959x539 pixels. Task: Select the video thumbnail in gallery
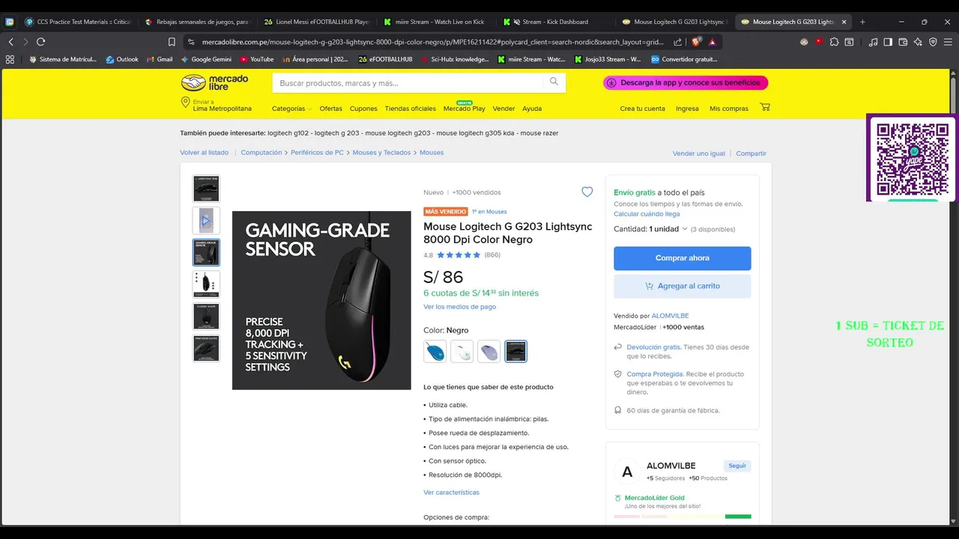(x=206, y=221)
